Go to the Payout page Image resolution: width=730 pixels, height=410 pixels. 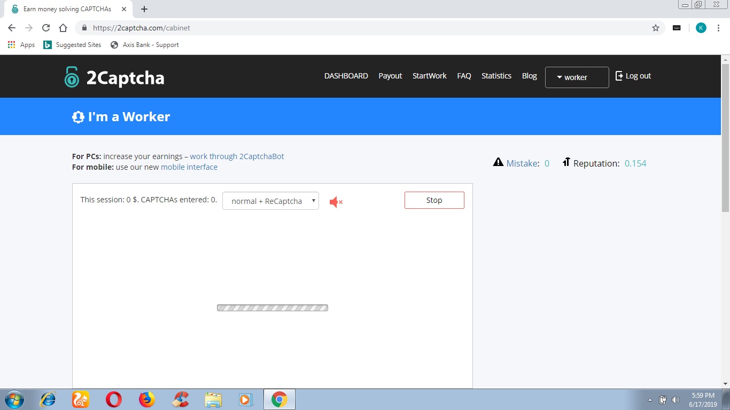pos(390,76)
